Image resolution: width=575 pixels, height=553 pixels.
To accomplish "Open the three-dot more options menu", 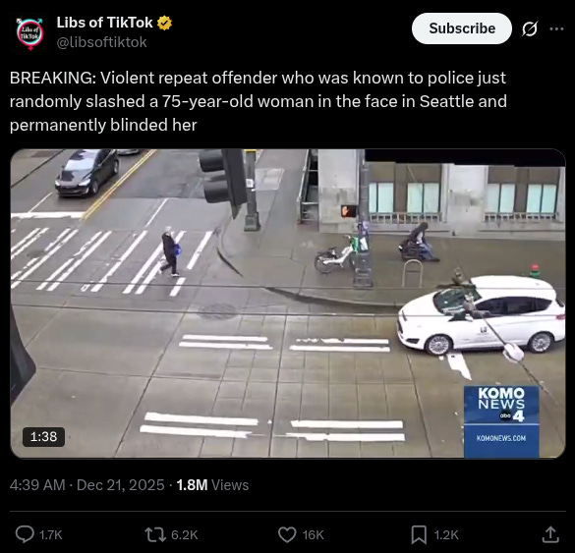I will point(556,28).
